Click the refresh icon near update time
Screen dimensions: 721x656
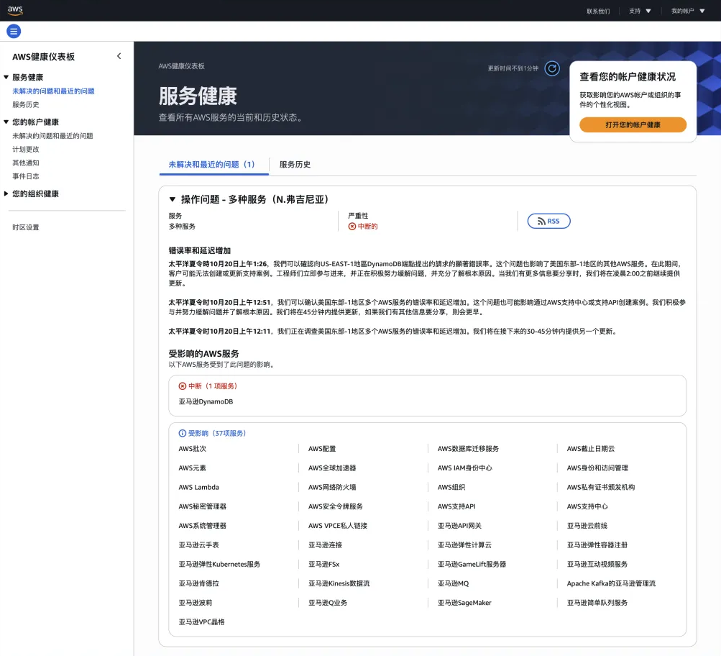551,68
